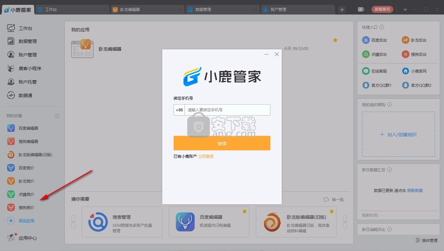Screen dimensions: 444x251
Task: Open message counter icon showing 4
Action: tap(361, 9)
